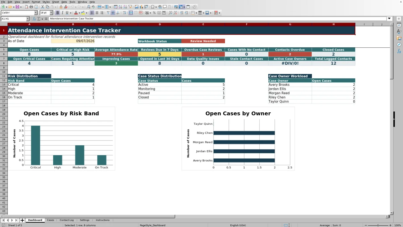
Task: Open the Select Function sum dropdown arrow
Action: 42,19
